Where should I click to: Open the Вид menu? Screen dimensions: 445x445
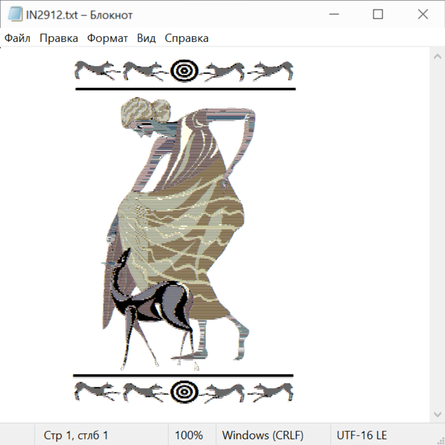pos(146,39)
